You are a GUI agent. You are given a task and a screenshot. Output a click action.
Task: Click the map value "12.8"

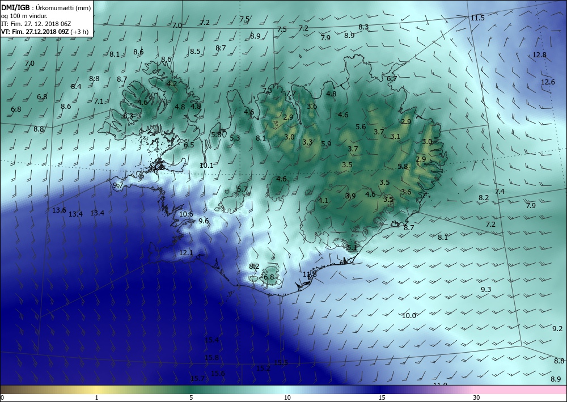pos(539,55)
